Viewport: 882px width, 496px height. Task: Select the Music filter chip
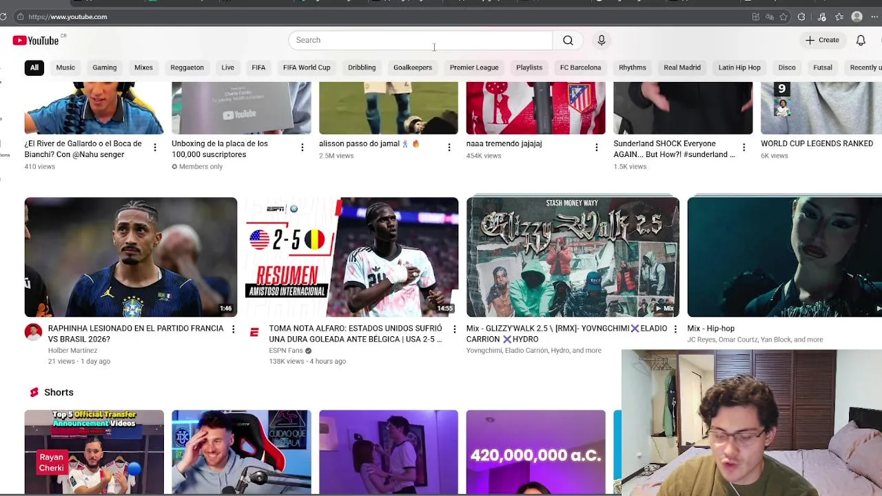point(65,68)
